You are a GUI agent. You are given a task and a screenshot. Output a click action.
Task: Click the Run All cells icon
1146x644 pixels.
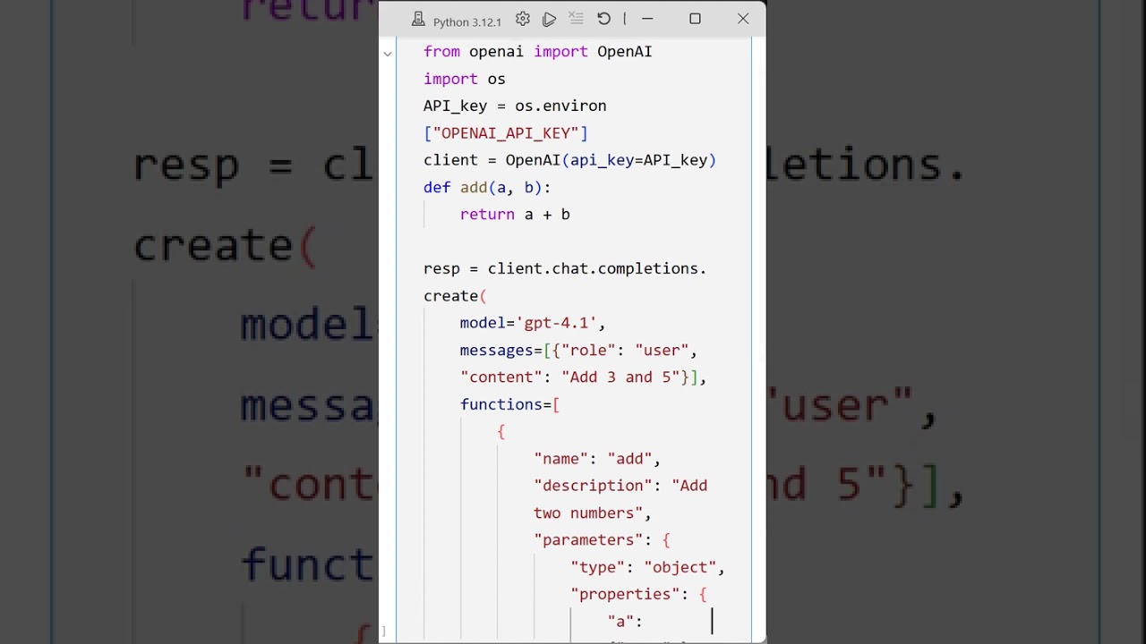point(550,19)
